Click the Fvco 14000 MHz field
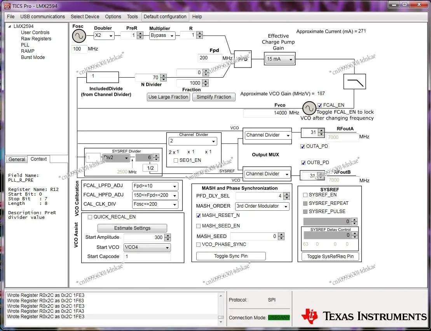This screenshot has width=431, height=331. click(266, 113)
